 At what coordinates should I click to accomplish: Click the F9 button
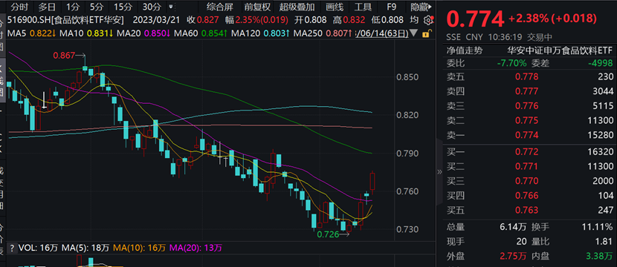(391, 7)
